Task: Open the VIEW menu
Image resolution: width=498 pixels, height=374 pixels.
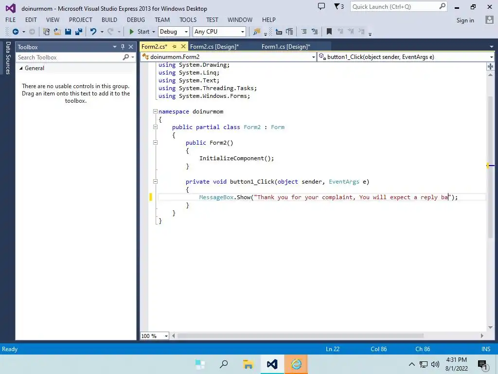Action: [x=53, y=19]
